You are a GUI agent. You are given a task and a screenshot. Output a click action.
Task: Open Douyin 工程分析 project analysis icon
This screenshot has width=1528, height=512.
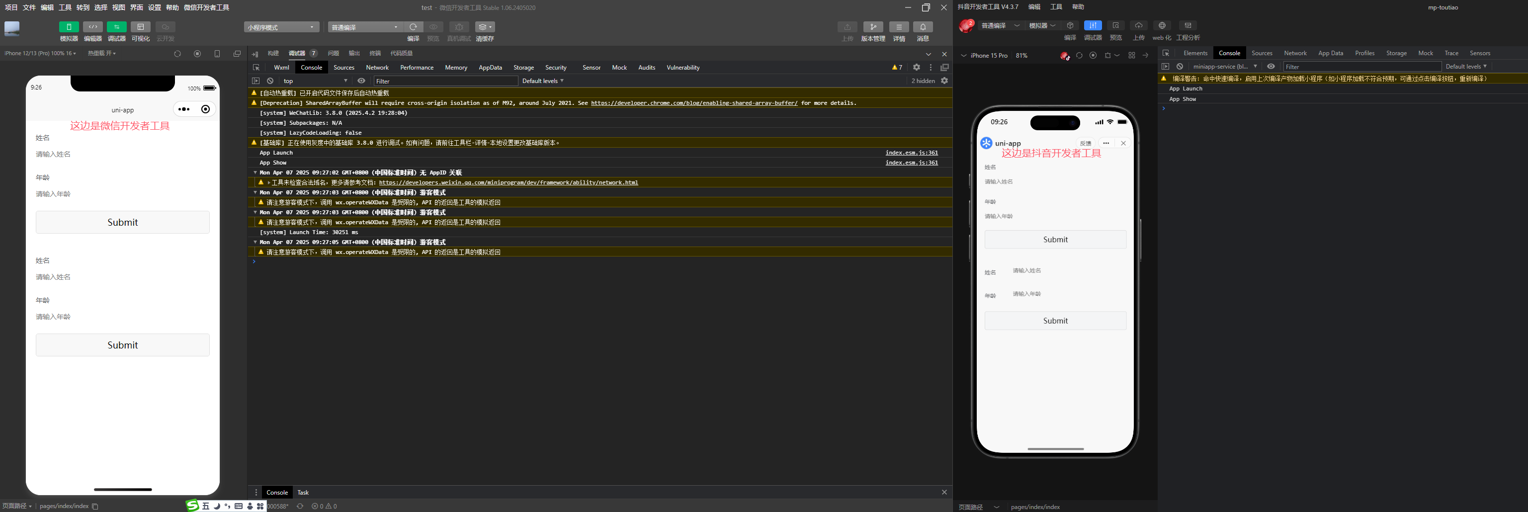(1188, 25)
